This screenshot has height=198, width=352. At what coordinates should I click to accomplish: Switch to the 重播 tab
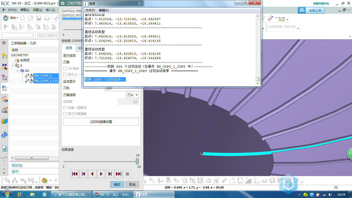[69, 48]
